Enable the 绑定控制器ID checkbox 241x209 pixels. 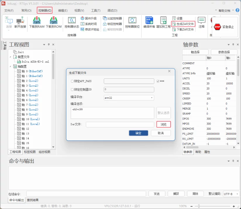point(72,89)
